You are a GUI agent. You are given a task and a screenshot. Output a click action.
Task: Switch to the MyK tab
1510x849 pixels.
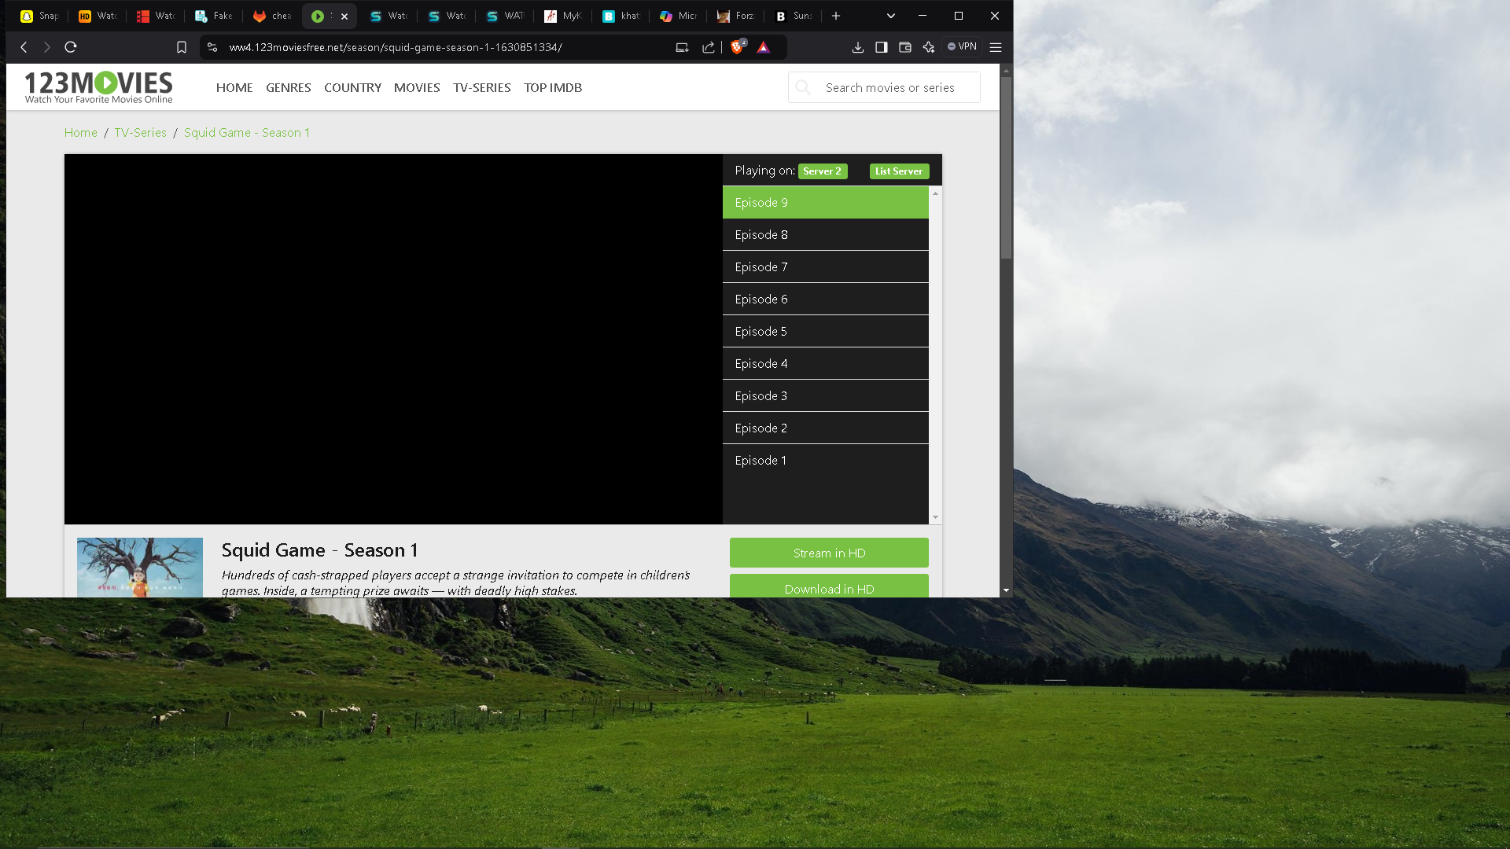[x=563, y=16]
